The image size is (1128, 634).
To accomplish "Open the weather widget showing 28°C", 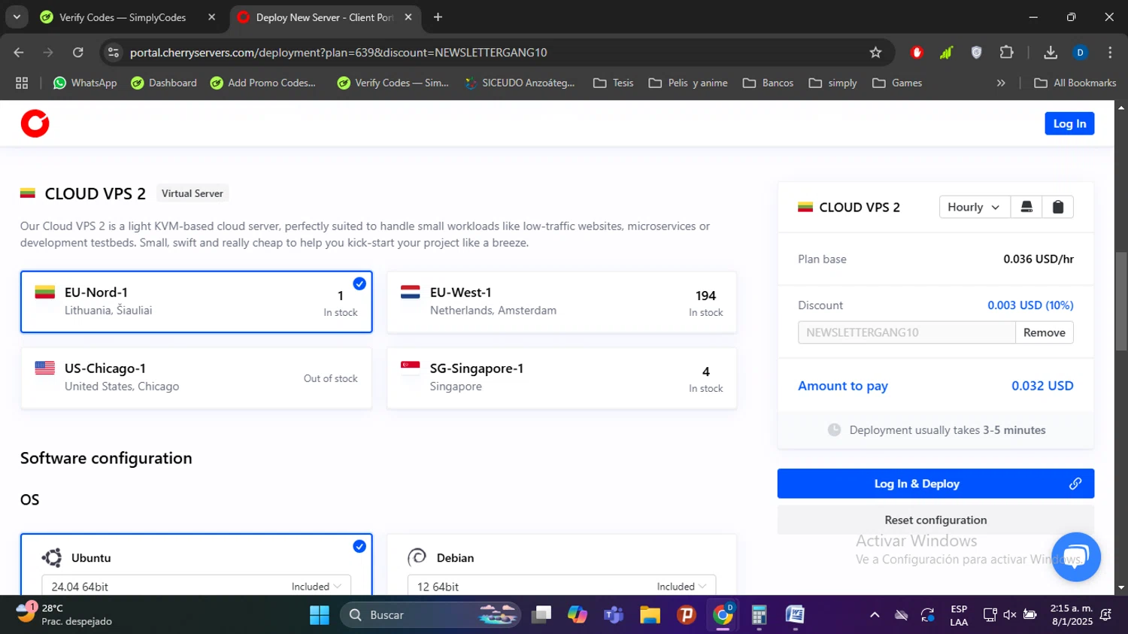I will tap(64, 614).
